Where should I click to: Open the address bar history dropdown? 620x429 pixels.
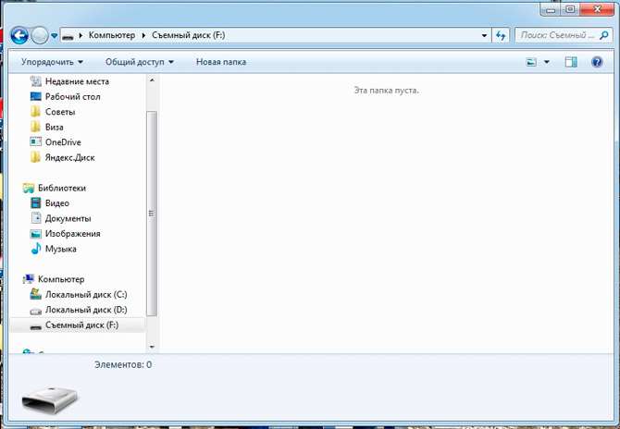tap(484, 35)
